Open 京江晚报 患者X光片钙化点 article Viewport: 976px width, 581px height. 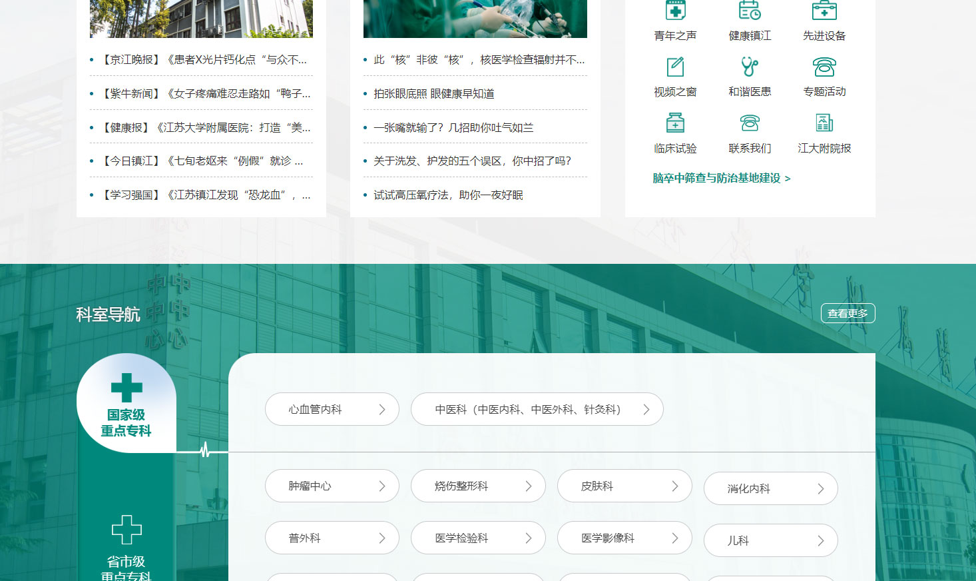[203, 59]
